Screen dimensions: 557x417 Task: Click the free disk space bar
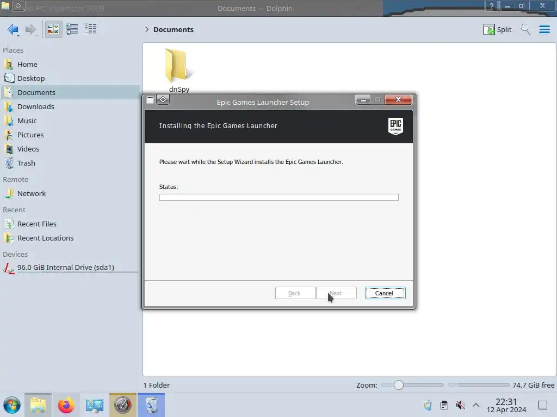click(479, 385)
